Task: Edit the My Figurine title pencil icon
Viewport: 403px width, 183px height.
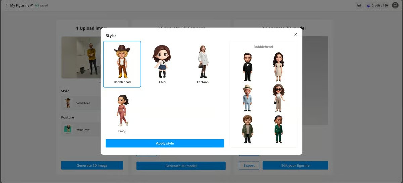Action: pos(32,5)
